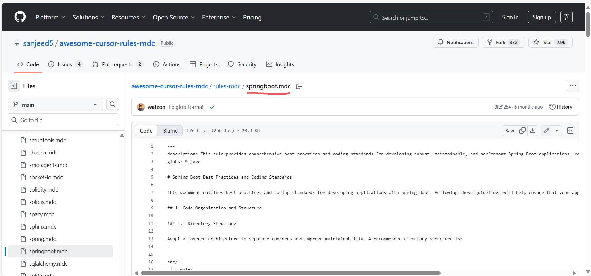Open the 'fix glob format' commit message
The height and width of the screenshot is (276, 591).
tap(186, 107)
